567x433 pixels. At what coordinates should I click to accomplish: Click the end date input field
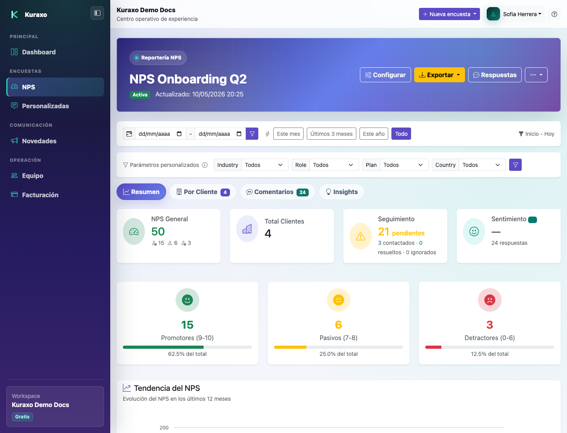tap(220, 134)
